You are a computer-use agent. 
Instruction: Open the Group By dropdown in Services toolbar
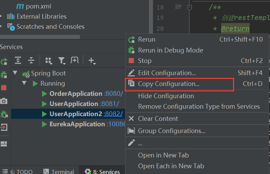point(49,61)
